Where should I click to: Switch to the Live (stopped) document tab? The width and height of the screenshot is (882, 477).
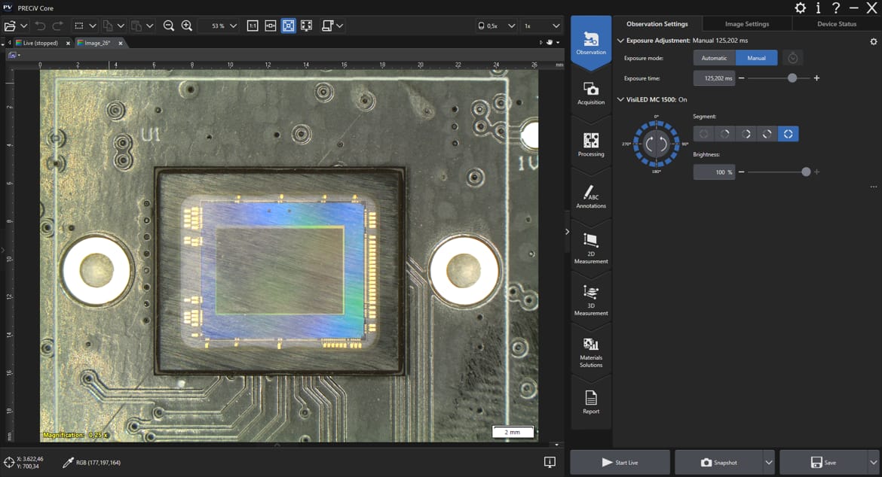coord(41,43)
